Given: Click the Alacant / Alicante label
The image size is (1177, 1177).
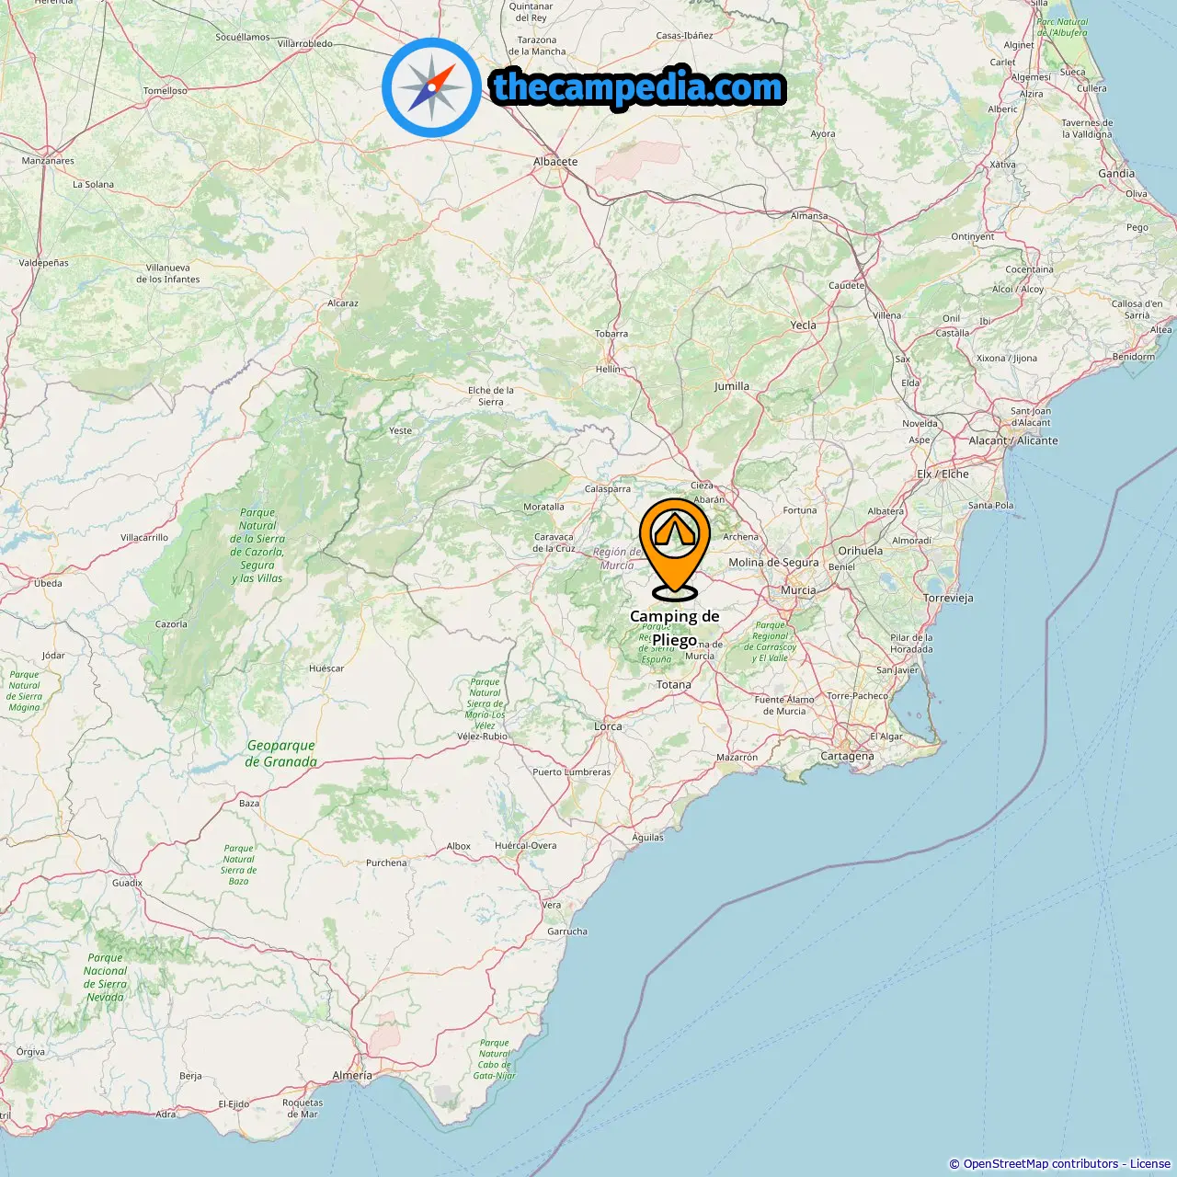Looking at the screenshot, I should (1013, 441).
